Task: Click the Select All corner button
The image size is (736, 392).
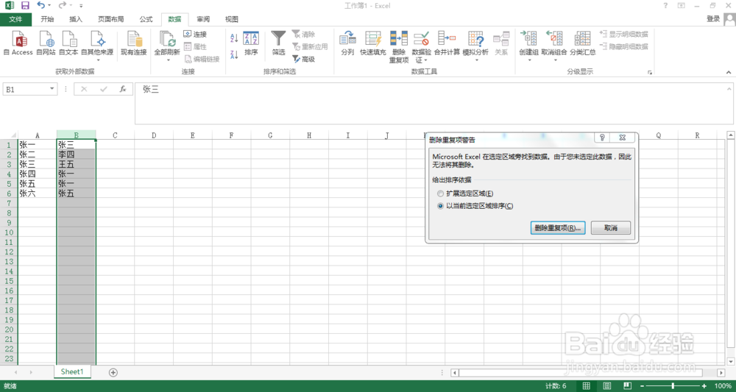Action: 8,135
